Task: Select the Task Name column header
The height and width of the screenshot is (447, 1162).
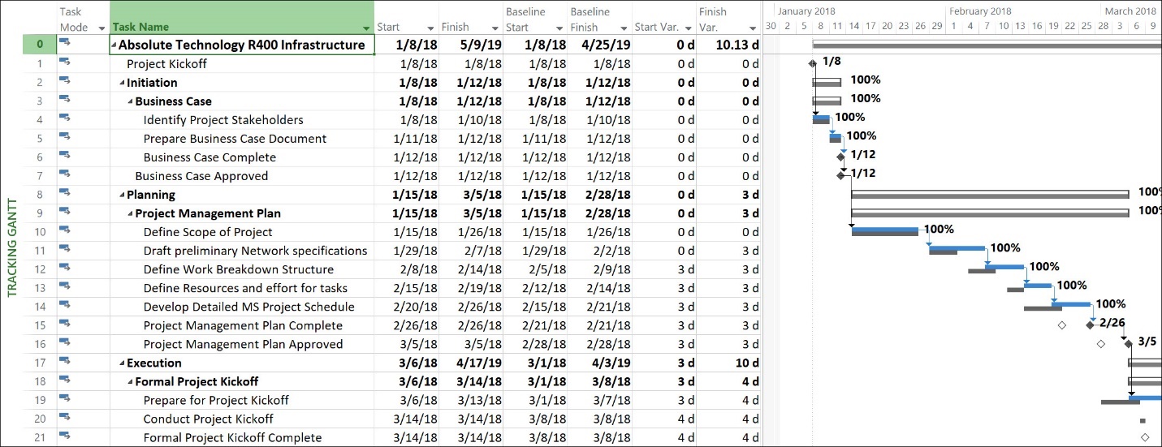Action: [241, 18]
